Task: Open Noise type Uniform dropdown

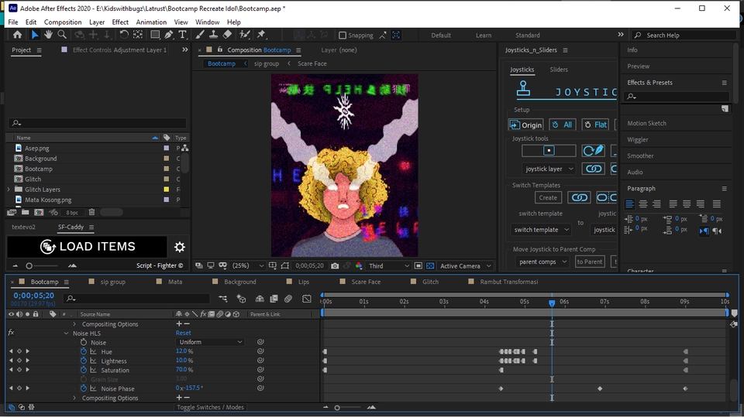Action: [210, 342]
